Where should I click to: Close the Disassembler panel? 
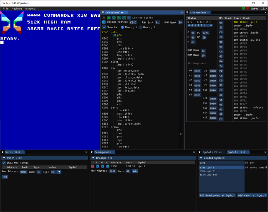click(x=182, y=13)
